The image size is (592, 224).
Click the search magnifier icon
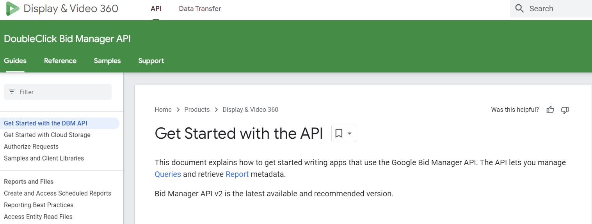519,9
